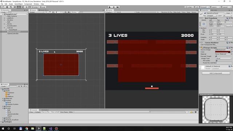Adjust the Game view Scale slider
The width and height of the screenshot is (233, 131).
pyautogui.click(x=149, y=12)
